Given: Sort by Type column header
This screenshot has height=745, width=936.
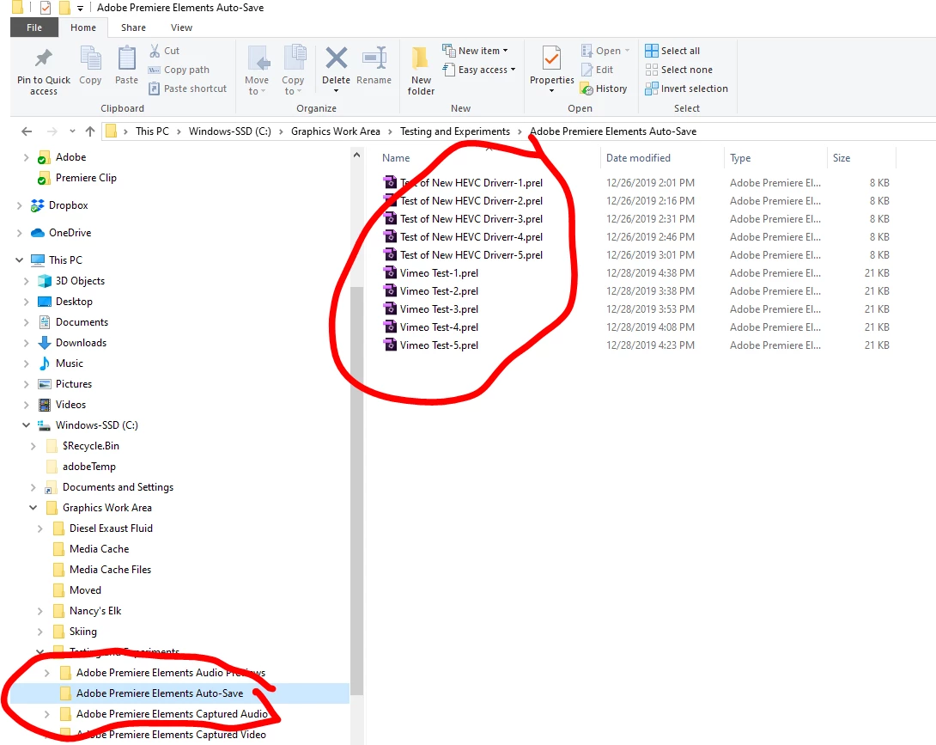Looking at the screenshot, I should point(740,158).
